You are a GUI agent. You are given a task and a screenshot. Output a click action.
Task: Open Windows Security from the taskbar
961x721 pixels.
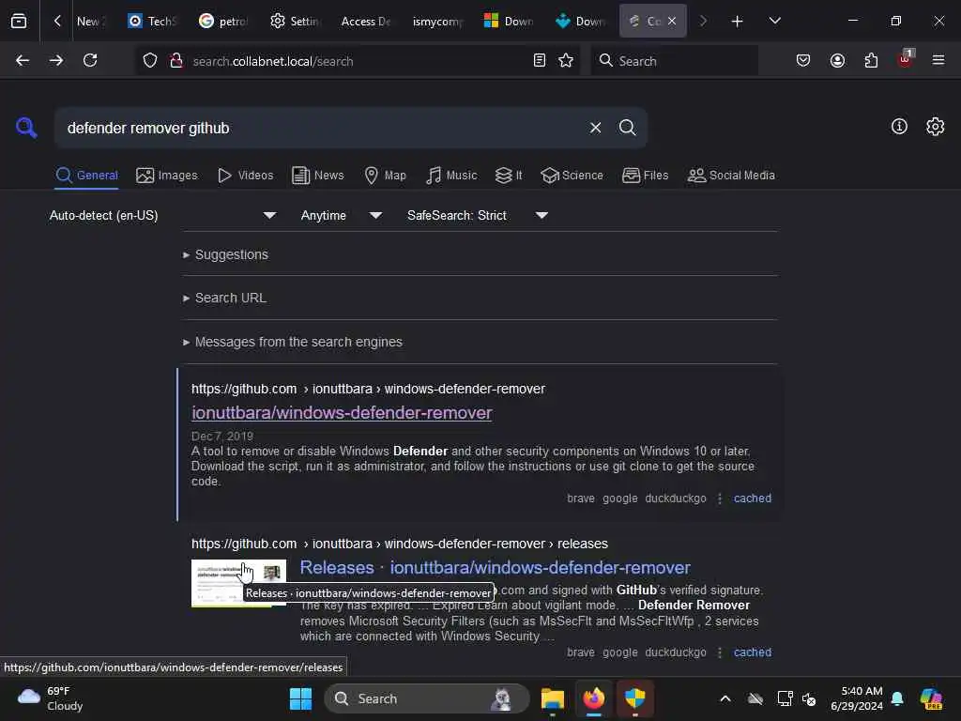coord(635,698)
